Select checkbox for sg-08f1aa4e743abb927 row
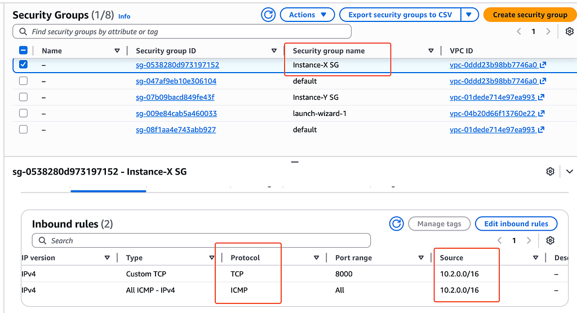The height and width of the screenshot is (313, 577). pyautogui.click(x=23, y=129)
